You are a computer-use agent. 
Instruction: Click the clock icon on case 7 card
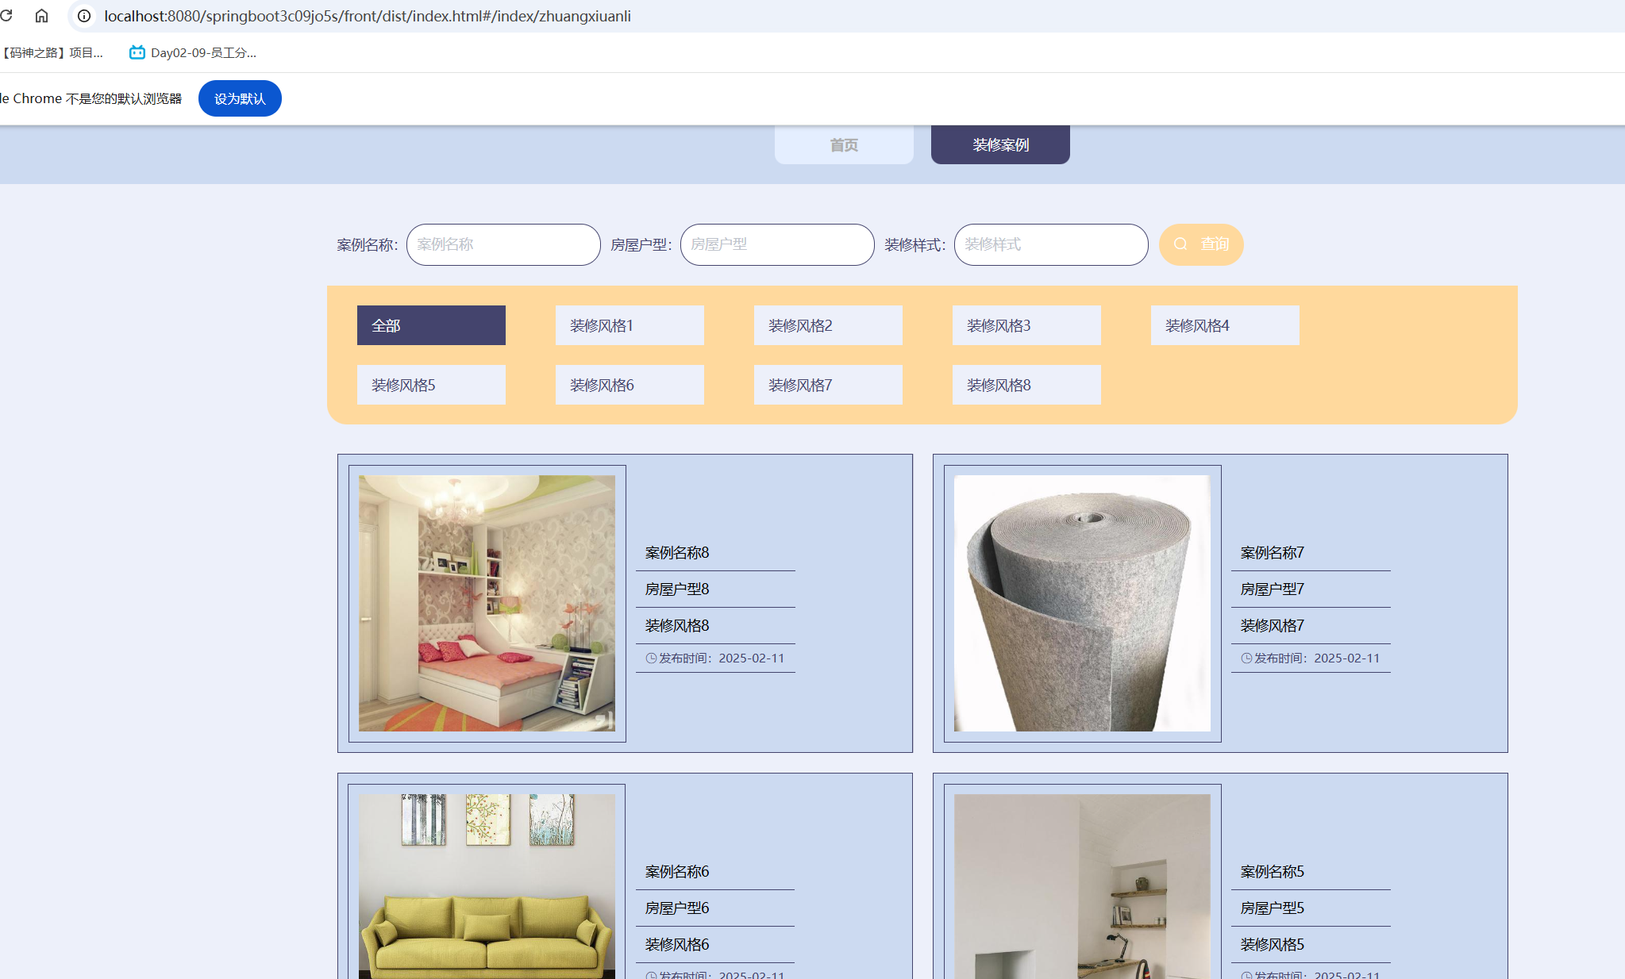[x=1246, y=658]
